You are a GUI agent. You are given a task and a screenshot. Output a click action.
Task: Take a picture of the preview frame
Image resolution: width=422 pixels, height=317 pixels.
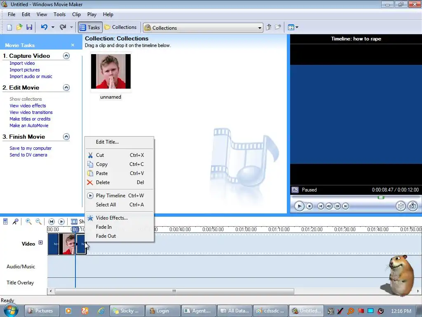click(x=413, y=206)
